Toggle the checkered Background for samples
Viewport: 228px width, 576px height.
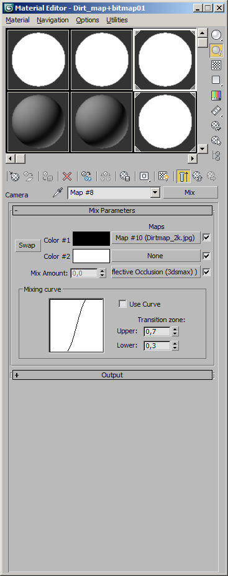pos(217,65)
